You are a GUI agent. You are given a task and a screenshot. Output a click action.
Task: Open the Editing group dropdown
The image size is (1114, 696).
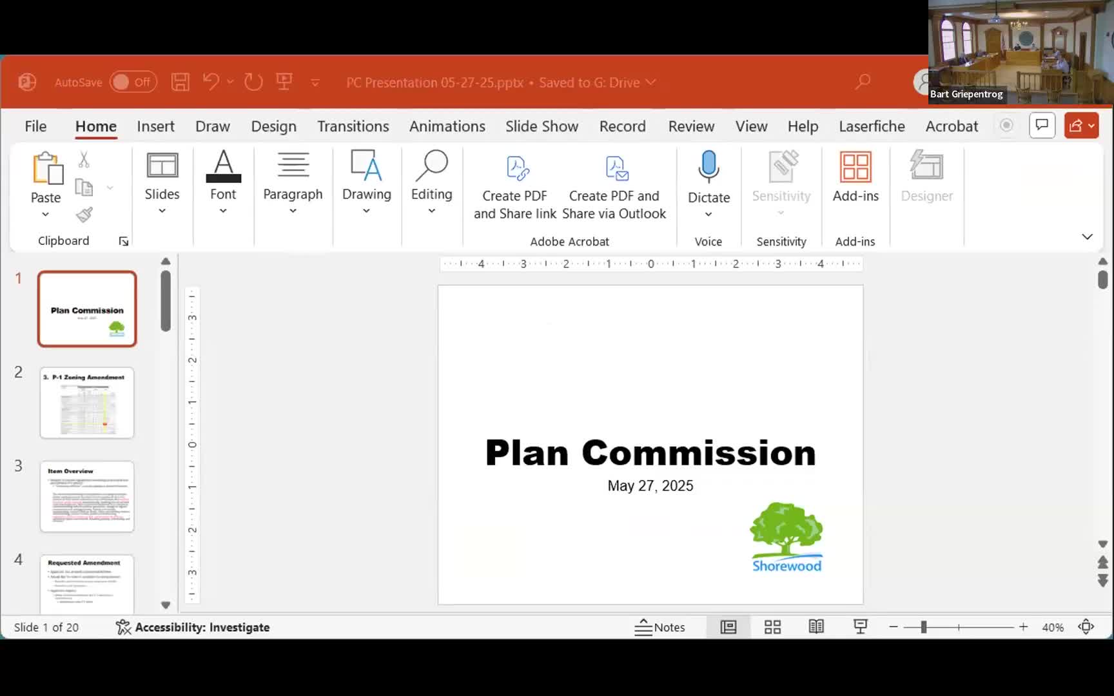pyautogui.click(x=431, y=211)
